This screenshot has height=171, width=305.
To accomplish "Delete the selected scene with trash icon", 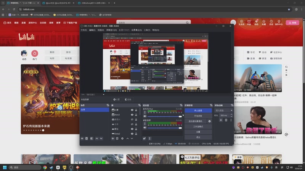I will point(87,139).
